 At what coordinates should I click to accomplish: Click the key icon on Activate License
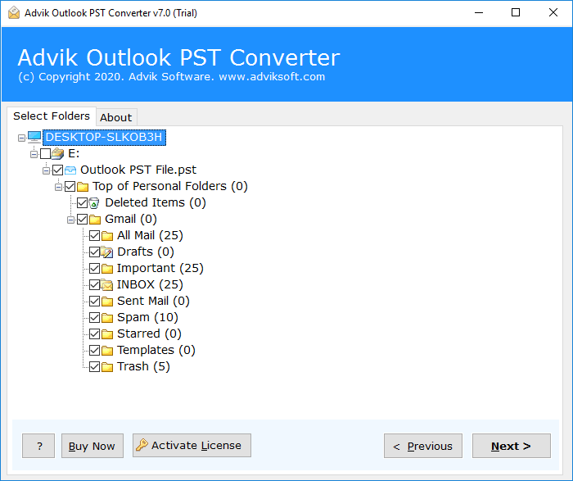click(x=142, y=445)
